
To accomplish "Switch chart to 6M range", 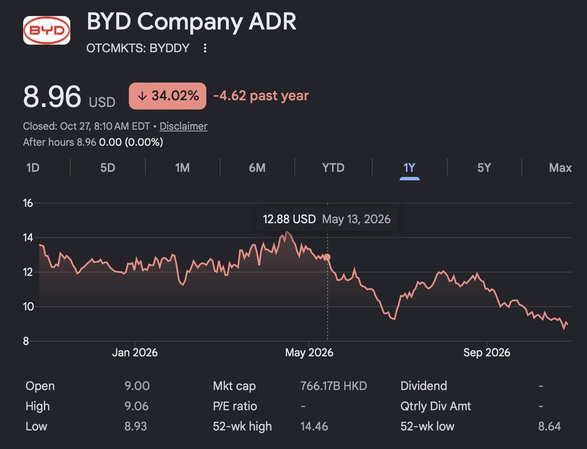I will coord(257,168).
